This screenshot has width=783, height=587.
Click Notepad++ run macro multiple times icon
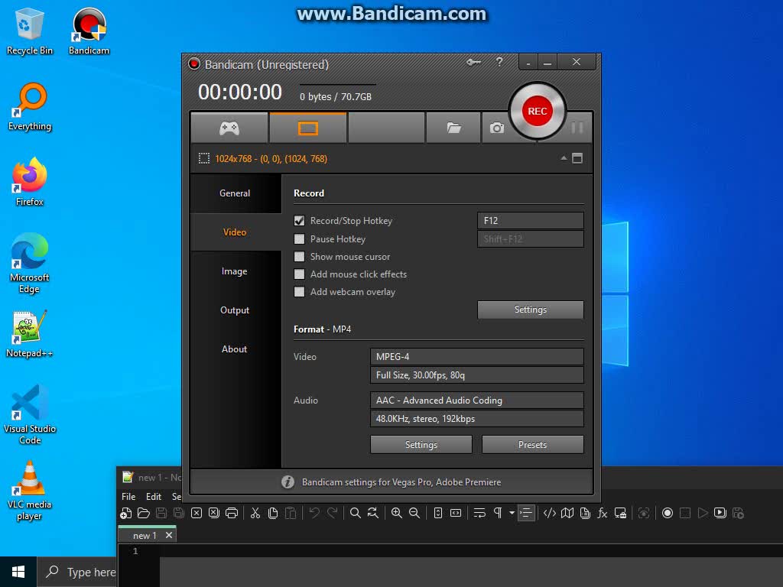720,513
